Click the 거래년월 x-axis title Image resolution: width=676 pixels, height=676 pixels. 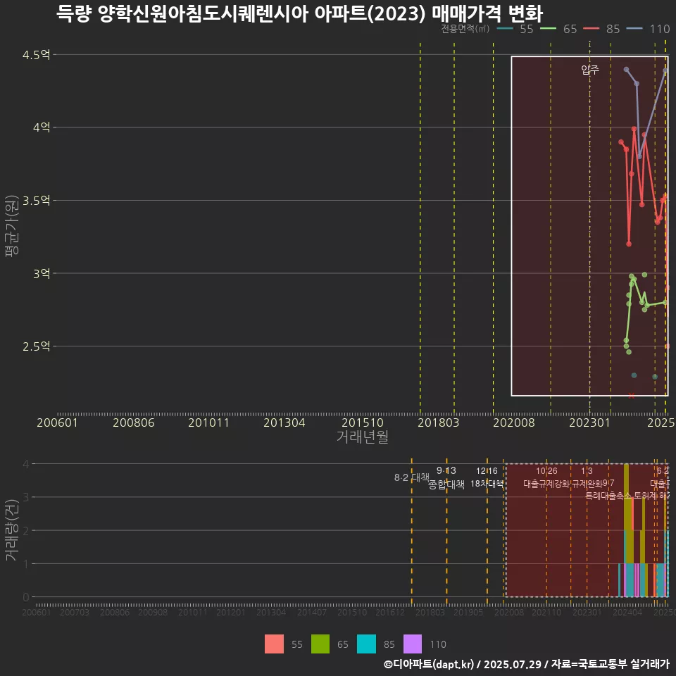362,437
